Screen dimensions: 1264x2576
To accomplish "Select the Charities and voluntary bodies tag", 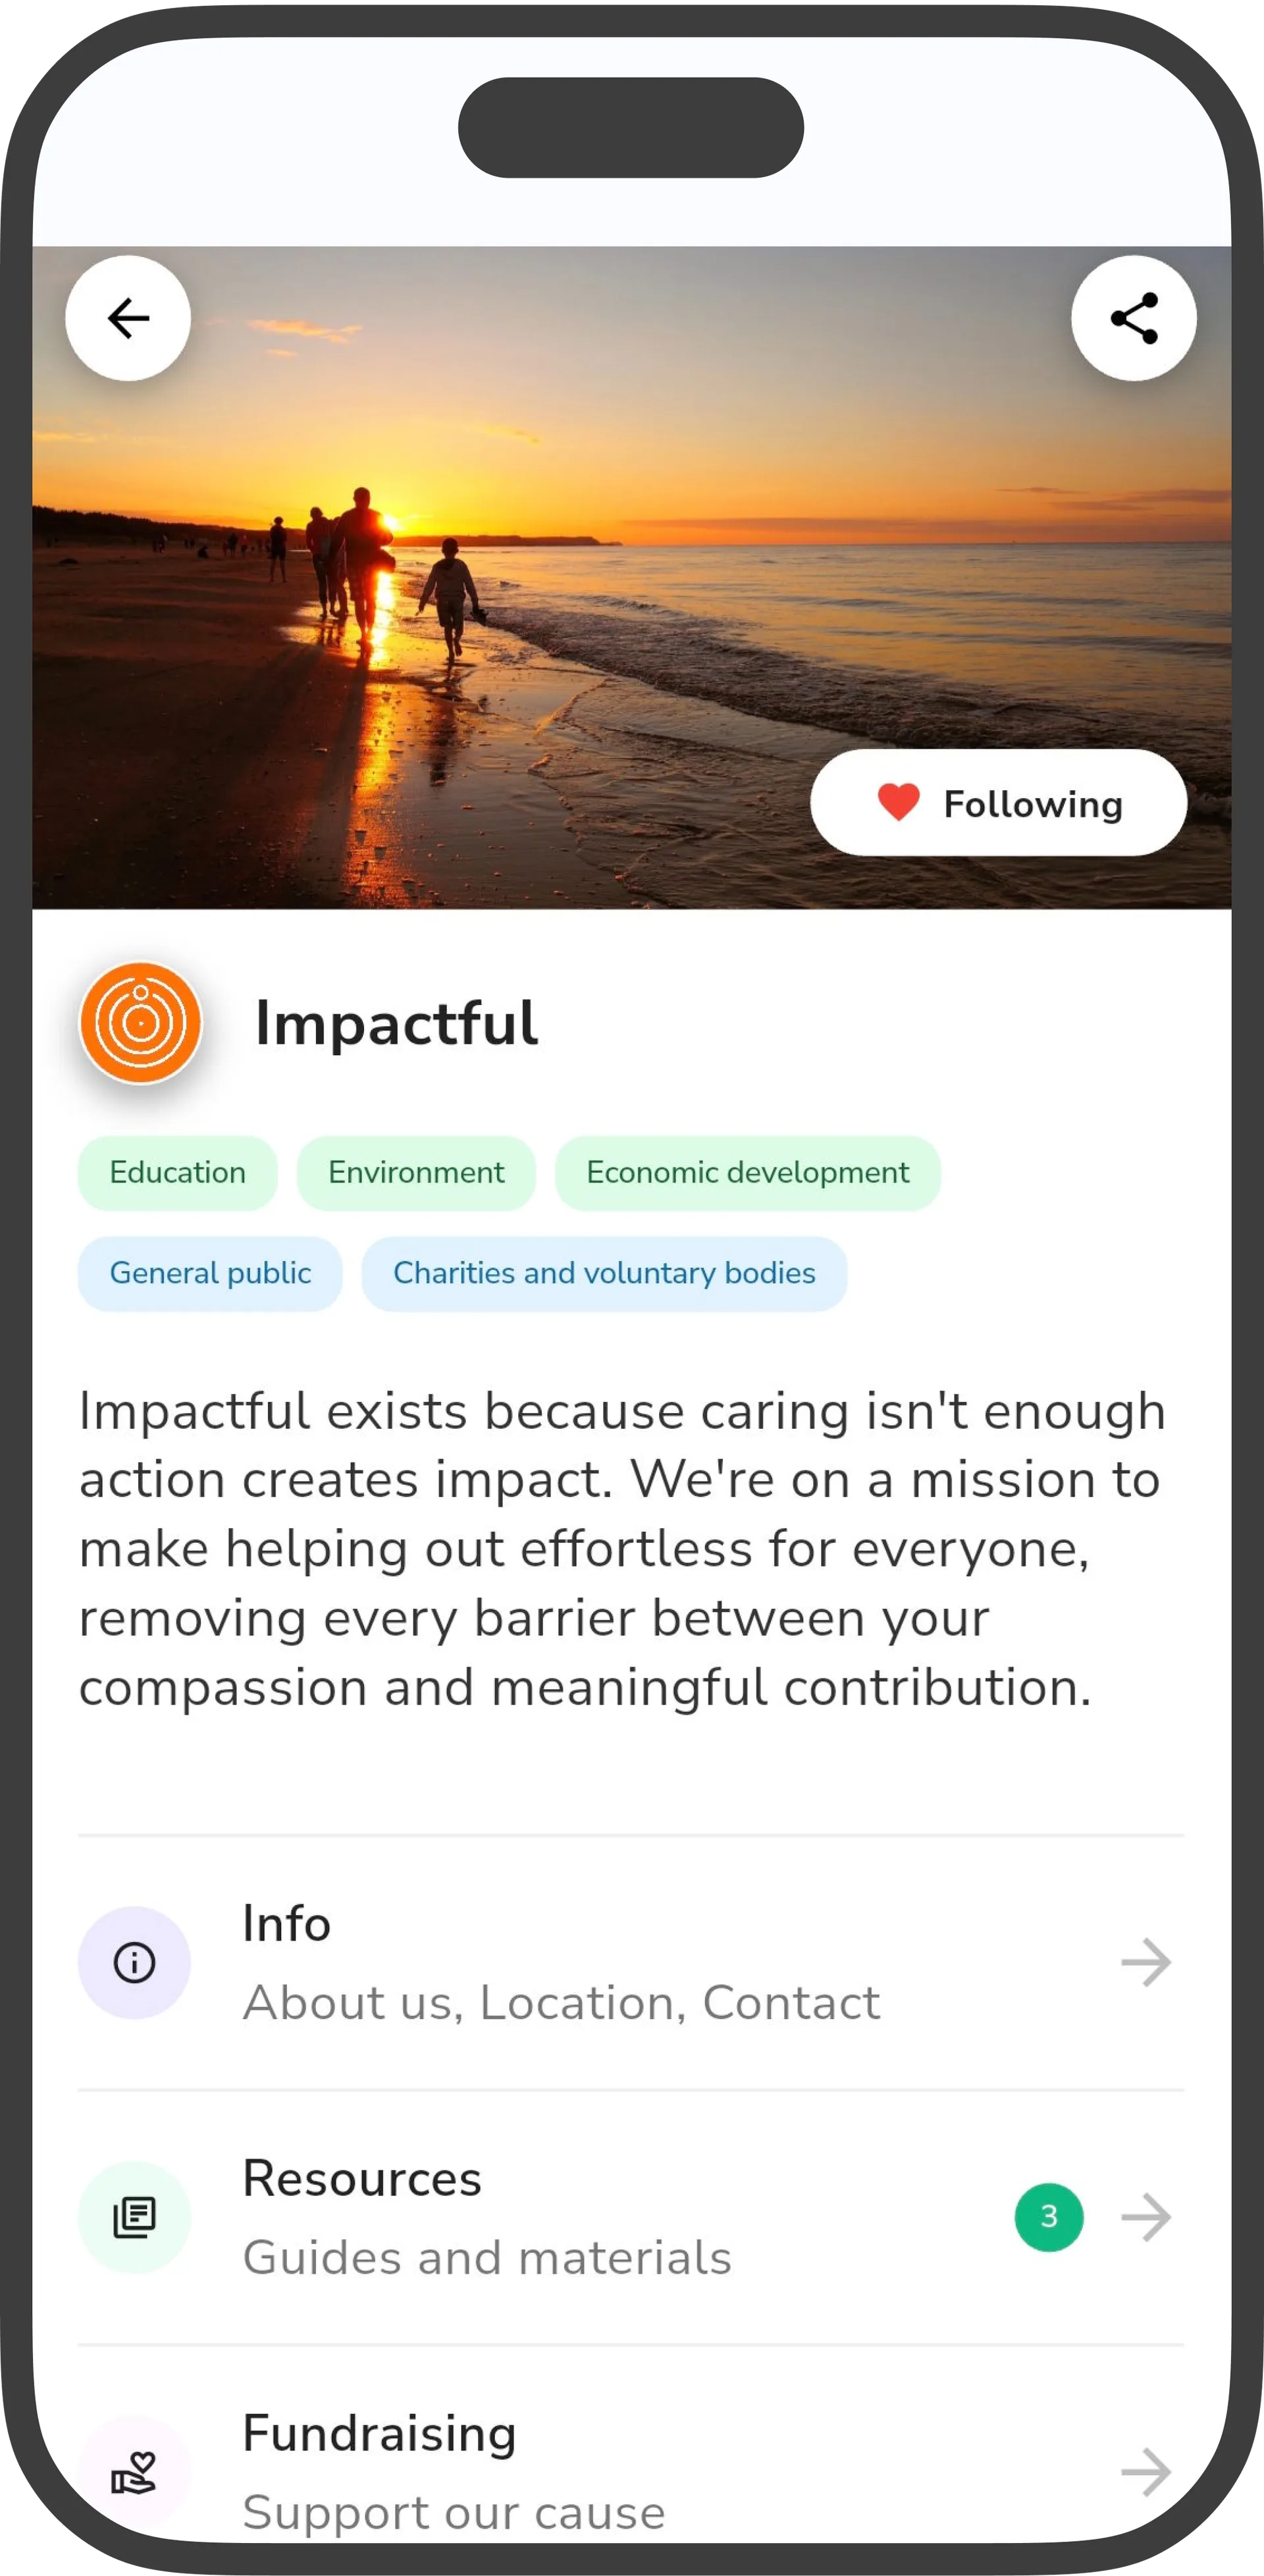I will pos(603,1272).
